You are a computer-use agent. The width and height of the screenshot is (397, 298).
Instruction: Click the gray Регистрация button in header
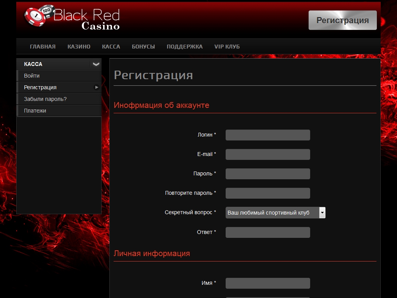click(342, 20)
